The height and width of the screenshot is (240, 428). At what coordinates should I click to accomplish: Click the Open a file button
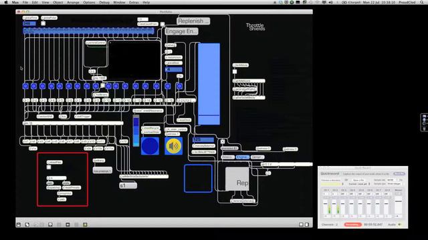(x=358, y=180)
